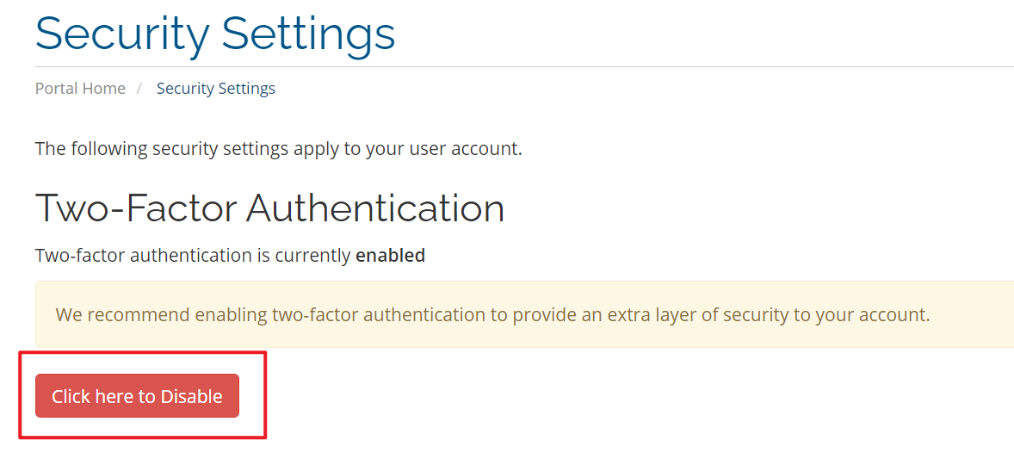Click the slash separator in the breadcrumb
This screenshot has width=1014, height=465.
point(139,89)
